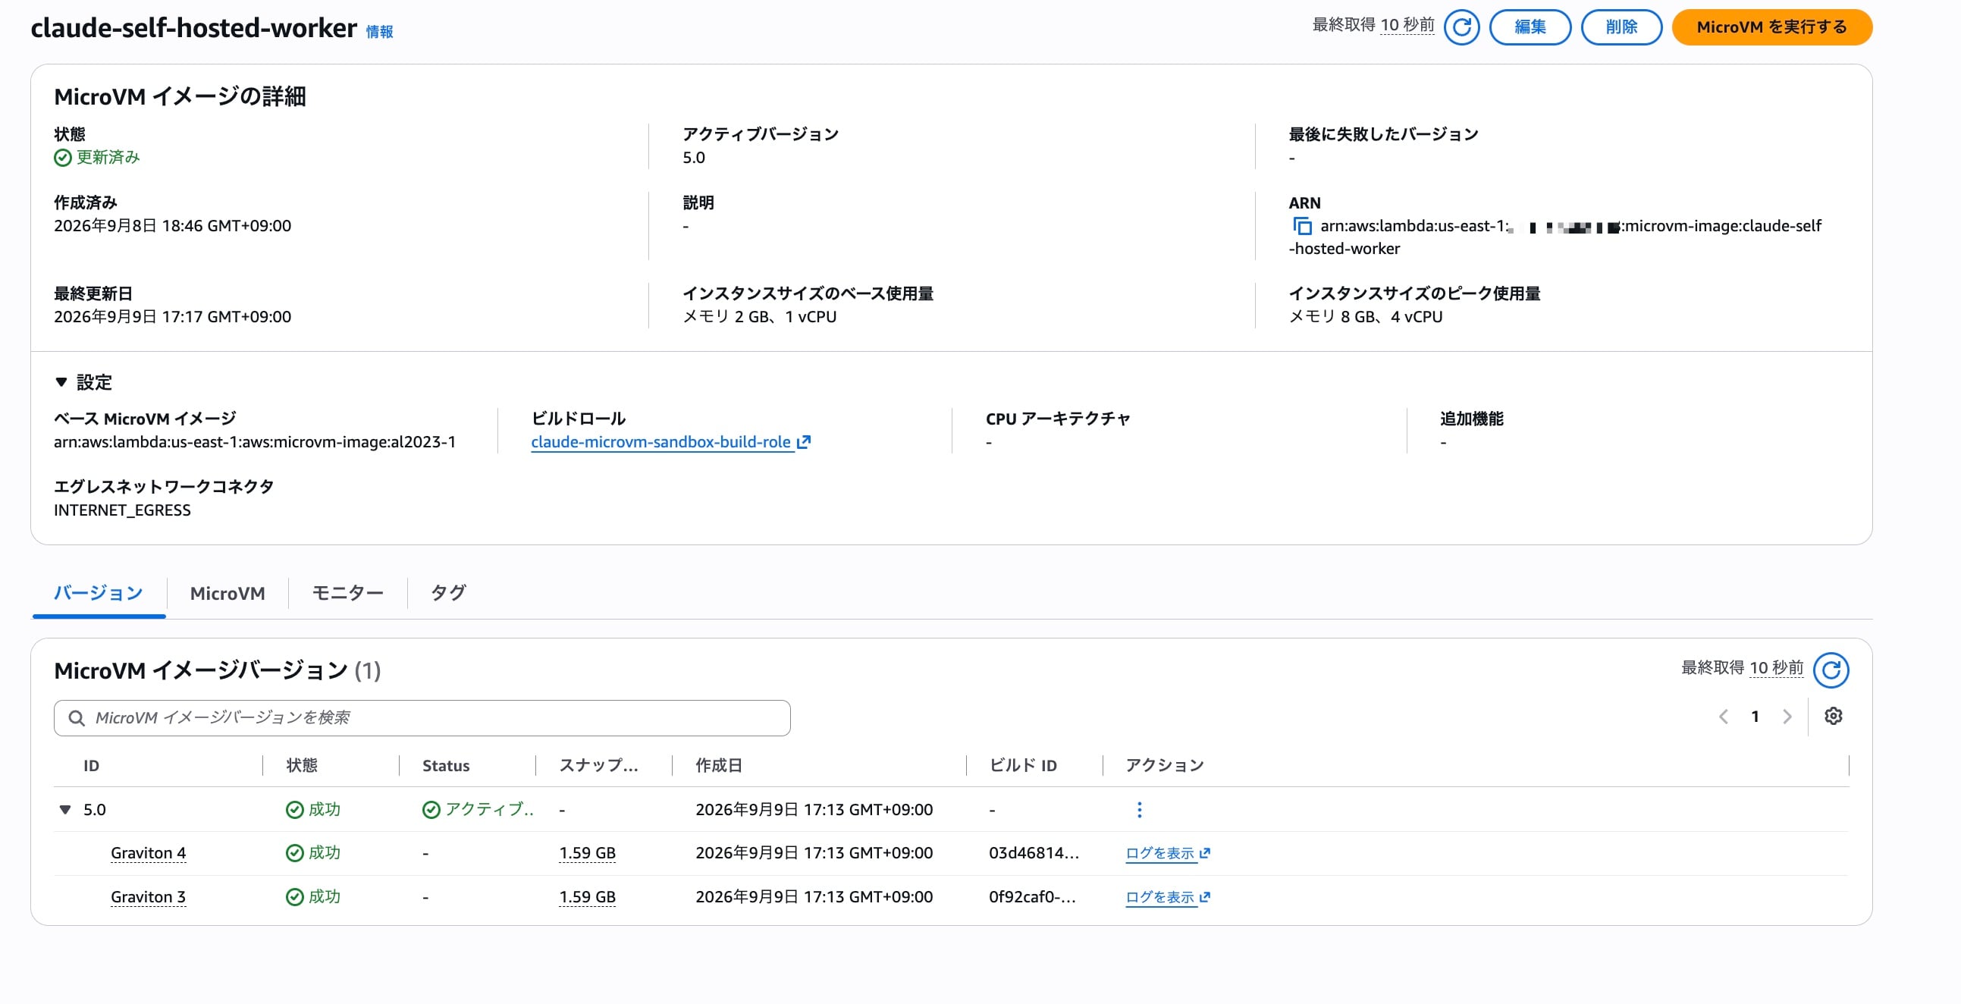Click the 更新済み status text

pyautogui.click(x=108, y=158)
